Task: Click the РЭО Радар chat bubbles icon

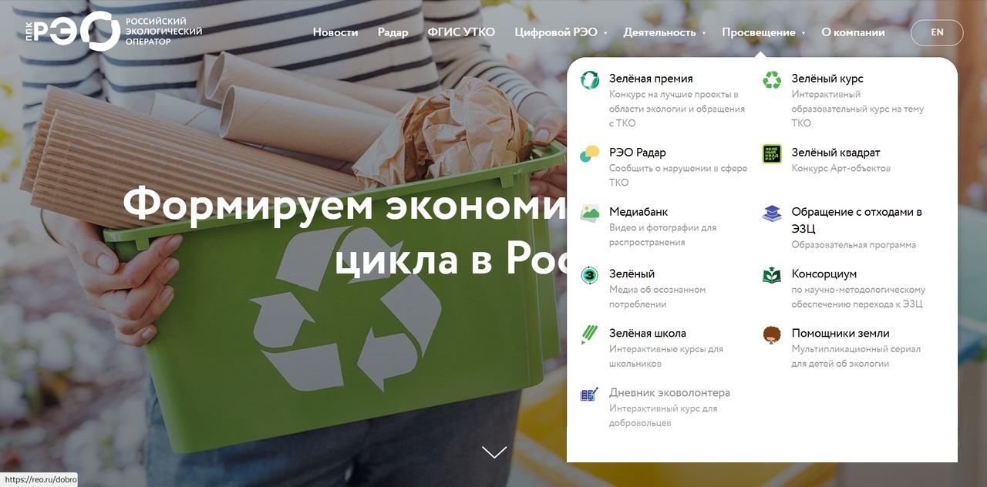Action: point(590,153)
